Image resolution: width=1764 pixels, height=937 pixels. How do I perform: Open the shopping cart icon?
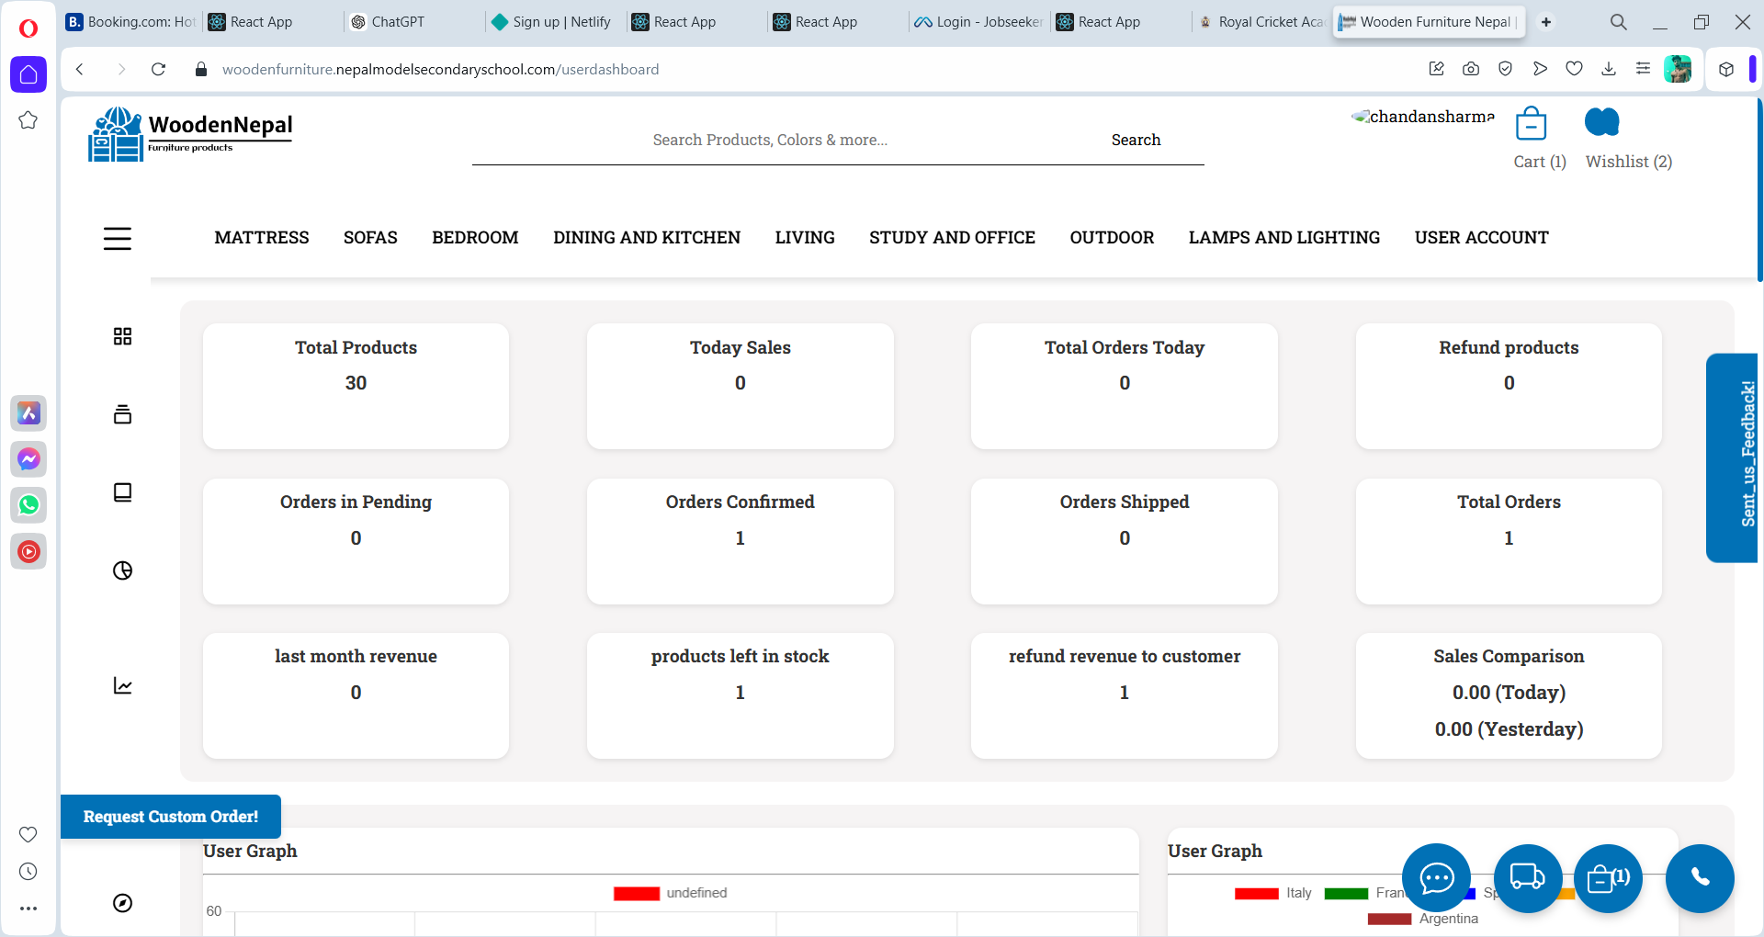coord(1531,123)
